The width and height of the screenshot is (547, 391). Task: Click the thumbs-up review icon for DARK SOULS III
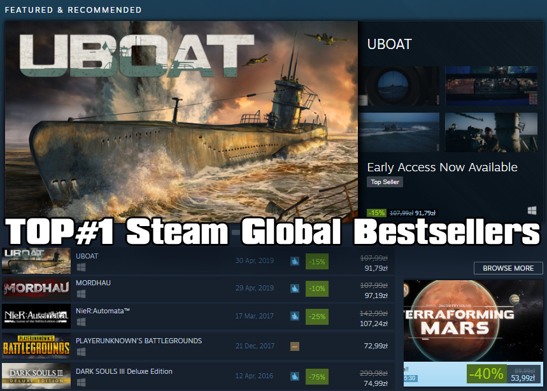pos(295,376)
